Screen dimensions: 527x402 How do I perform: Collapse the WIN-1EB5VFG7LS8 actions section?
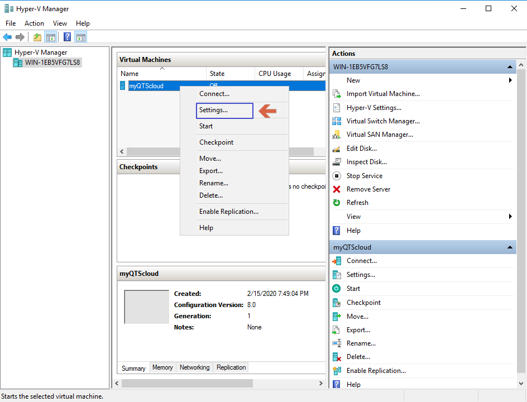[510, 67]
